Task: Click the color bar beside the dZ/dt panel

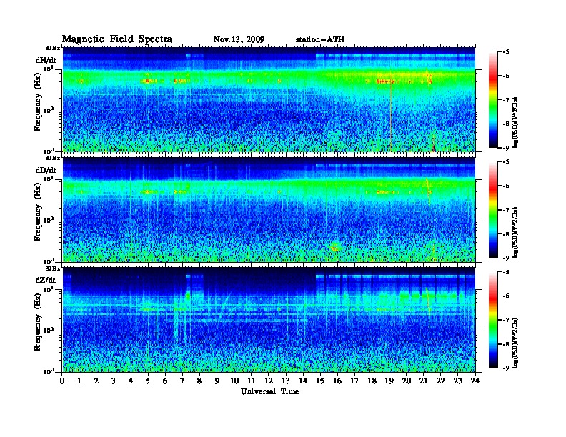Action: tap(493, 320)
